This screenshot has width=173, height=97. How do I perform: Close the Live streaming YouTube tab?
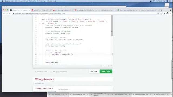(x=72, y=10)
